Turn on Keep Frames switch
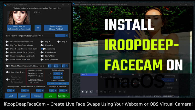195x110 pixels. 42,52
